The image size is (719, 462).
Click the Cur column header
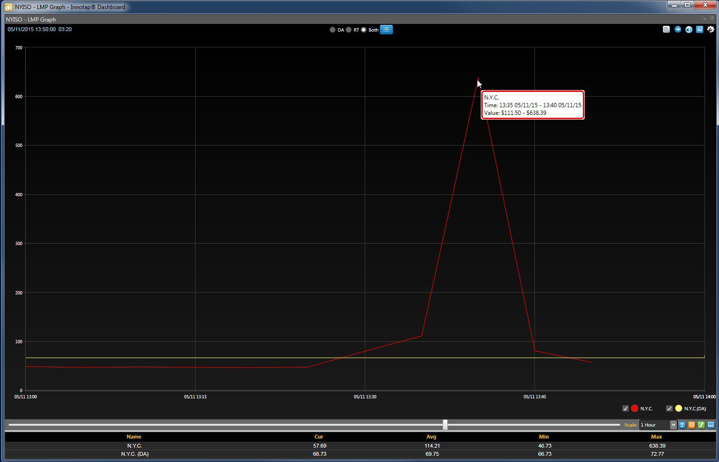point(319,437)
